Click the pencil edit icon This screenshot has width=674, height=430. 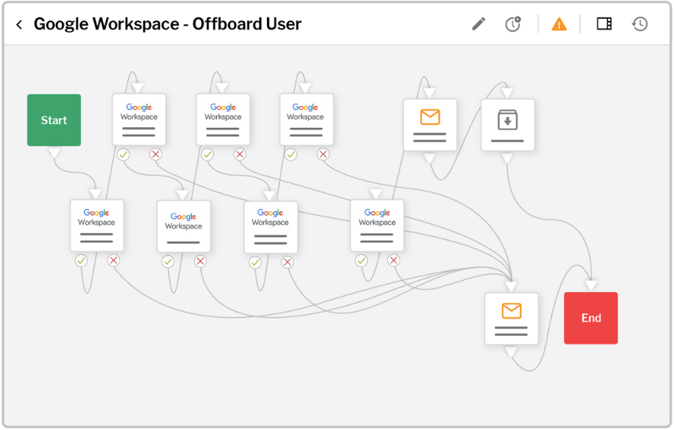coord(478,24)
